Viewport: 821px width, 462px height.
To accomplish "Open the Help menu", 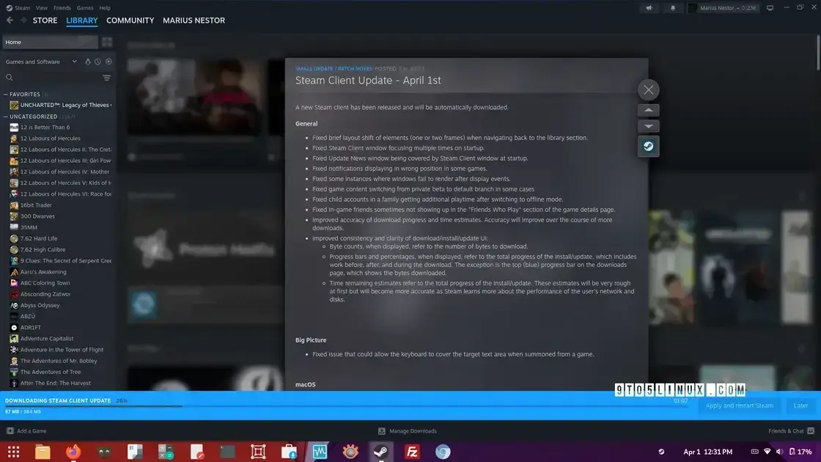I will pos(105,8).
